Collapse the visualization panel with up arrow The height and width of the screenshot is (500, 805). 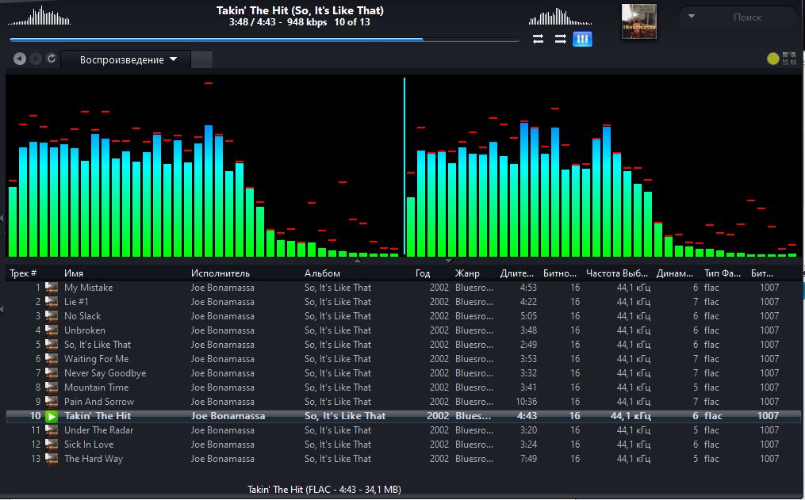(x=357, y=260)
